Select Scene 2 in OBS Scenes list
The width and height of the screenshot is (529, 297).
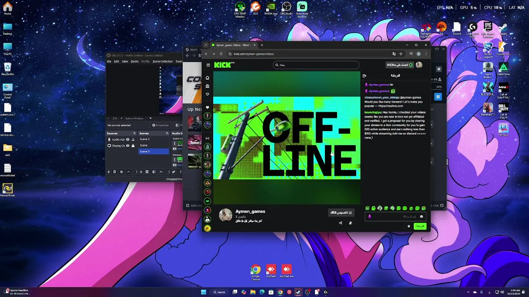pyautogui.click(x=153, y=139)
